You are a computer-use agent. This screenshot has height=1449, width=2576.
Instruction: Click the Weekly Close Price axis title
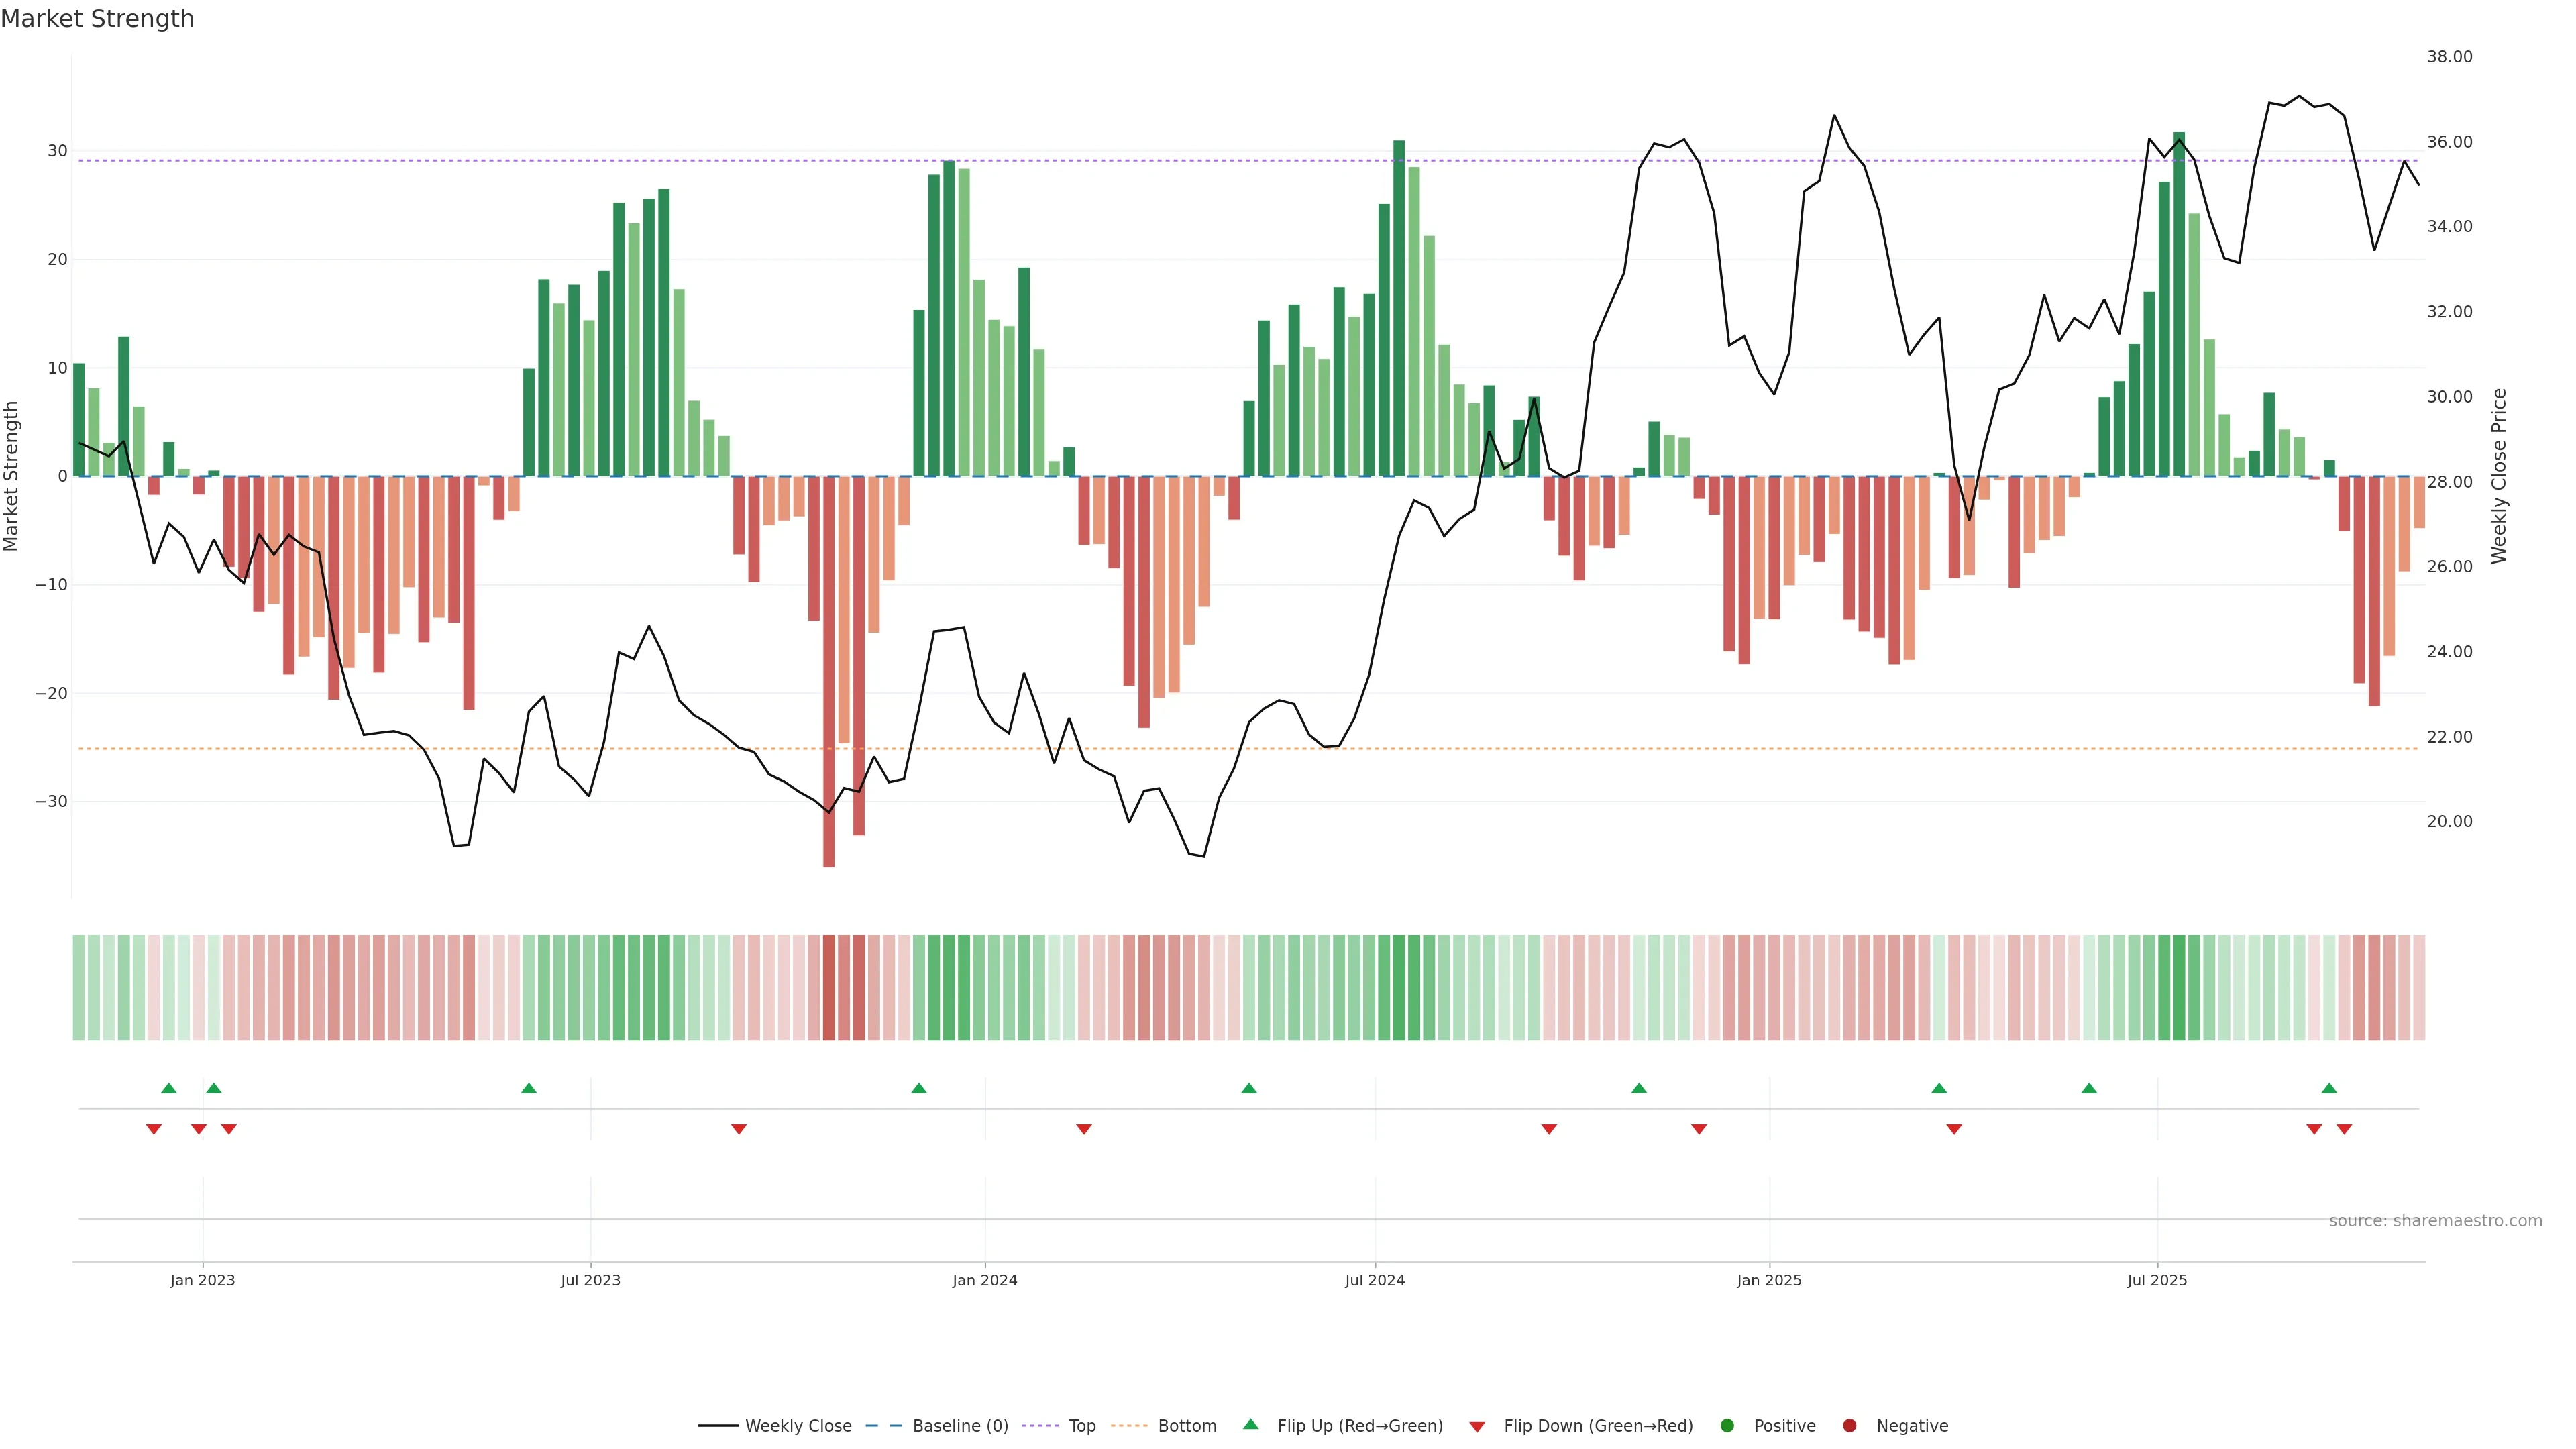coord(2499,476)
